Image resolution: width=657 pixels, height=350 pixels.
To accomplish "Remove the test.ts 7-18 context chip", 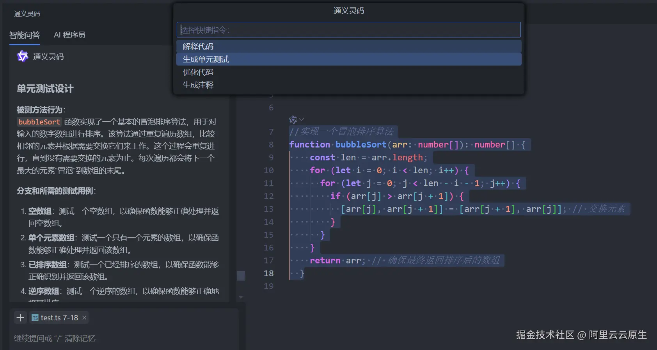I will (84, 318).
